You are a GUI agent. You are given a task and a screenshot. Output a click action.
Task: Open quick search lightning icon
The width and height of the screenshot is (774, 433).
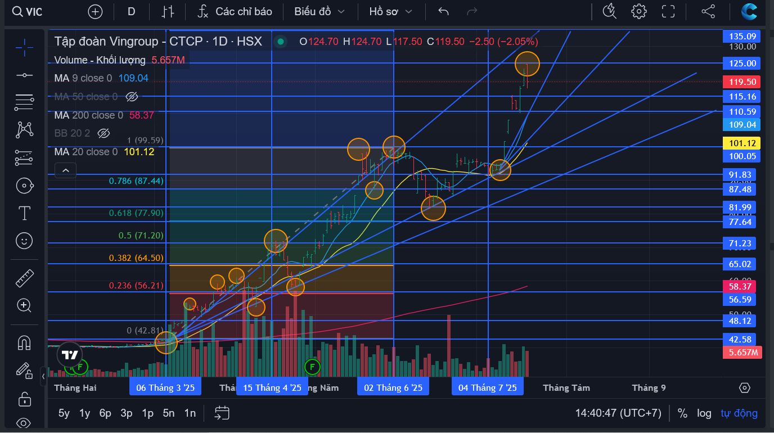(609, 11)
